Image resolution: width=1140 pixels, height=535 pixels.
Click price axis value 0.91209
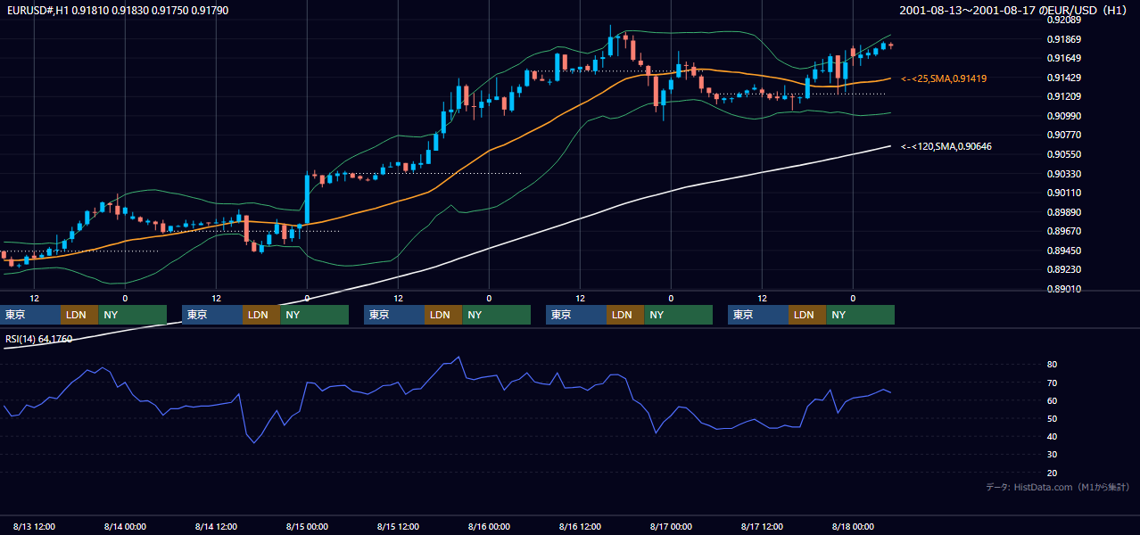(x=1063, y=97)
